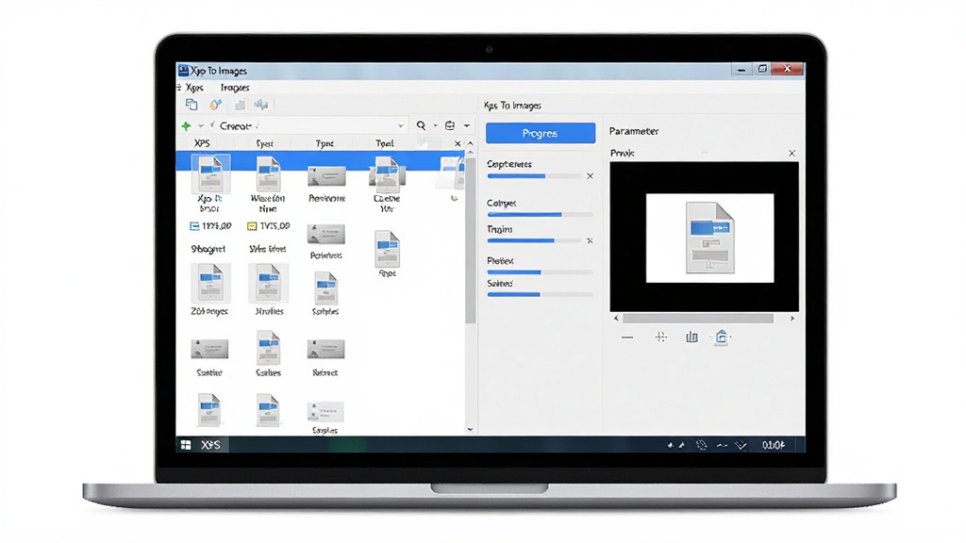966x543 pixels.
Task: Click the XPS column header
Action: (x=202, y=143)
